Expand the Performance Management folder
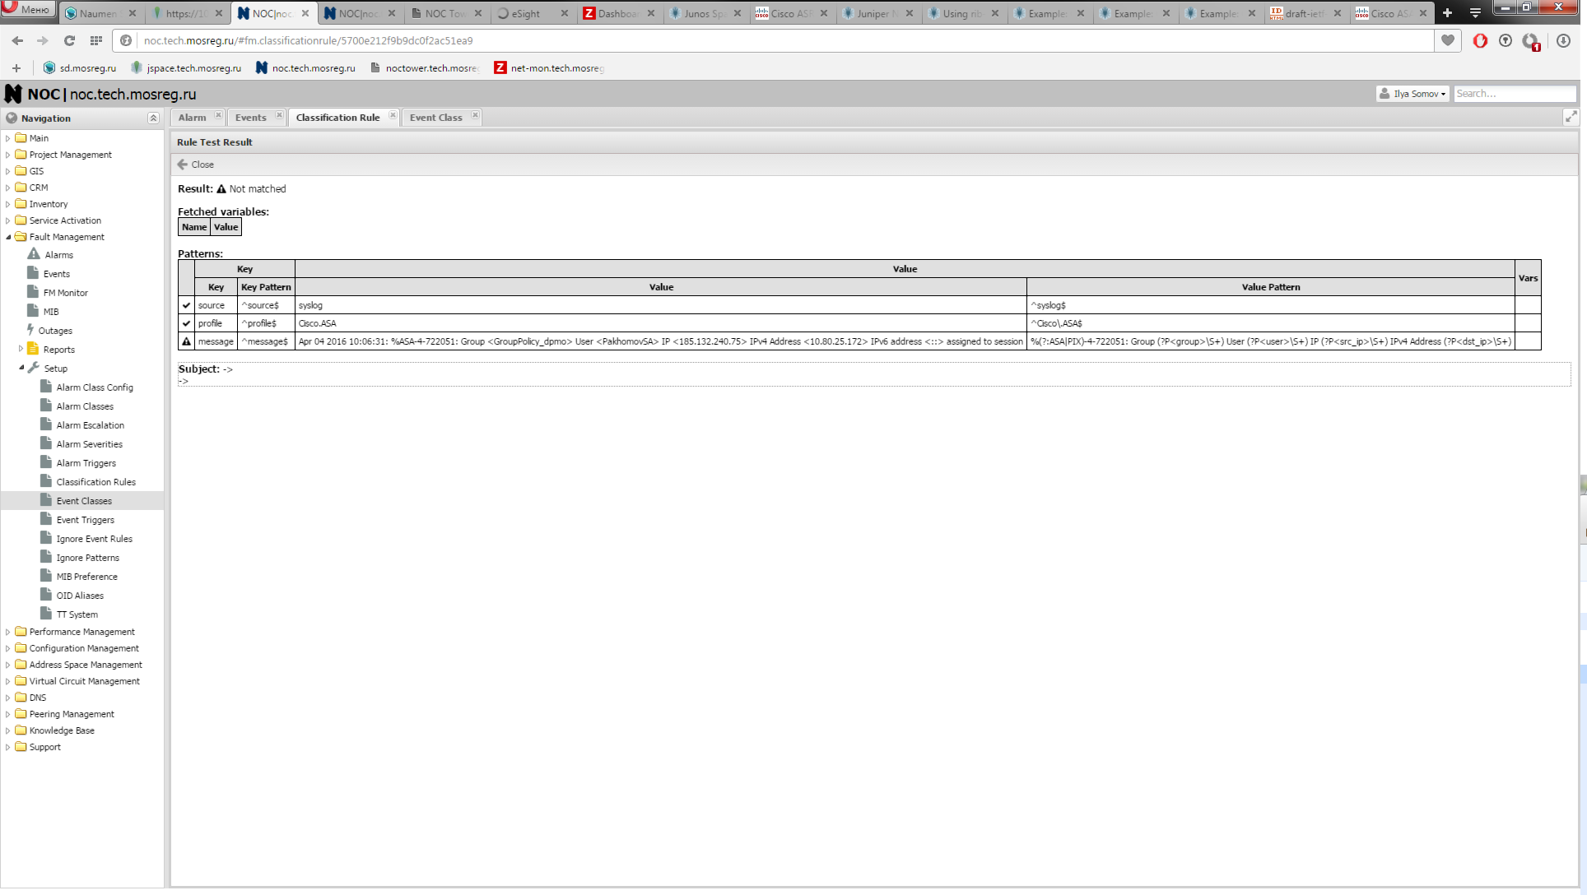The width and height of the screenshot is (1587, 895). point(8,632)
